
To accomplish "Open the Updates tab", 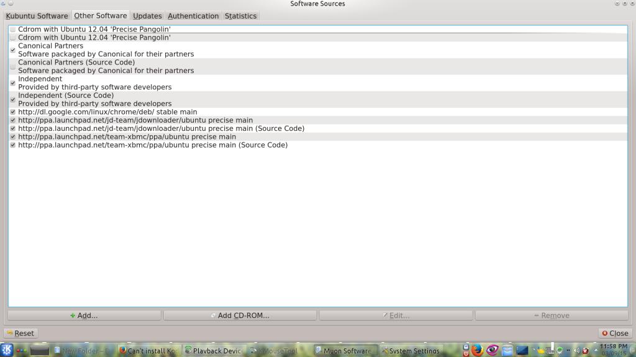I will coord(147,16).
